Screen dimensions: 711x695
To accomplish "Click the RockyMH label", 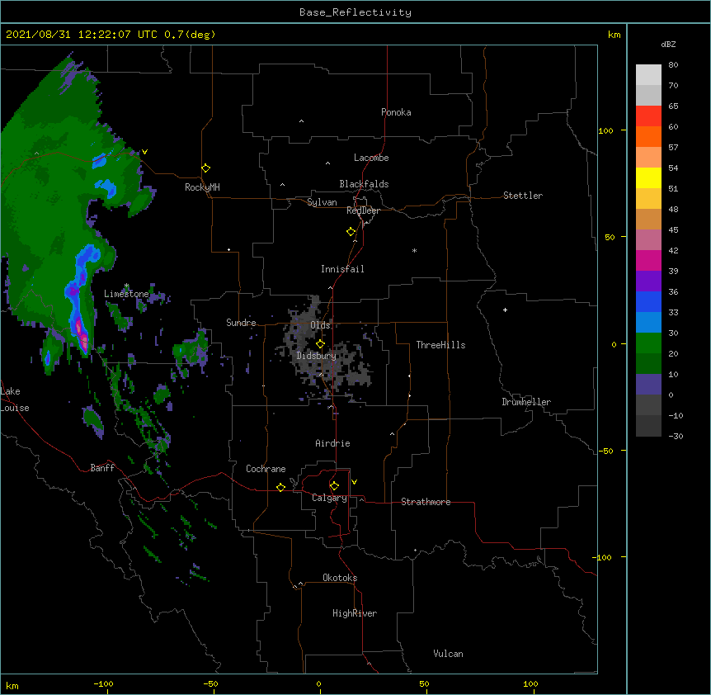I will (202, 187).
